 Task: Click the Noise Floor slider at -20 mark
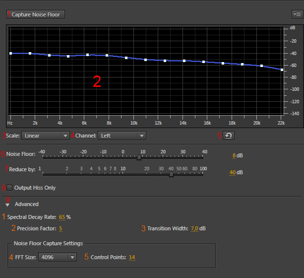pos(83,158)
